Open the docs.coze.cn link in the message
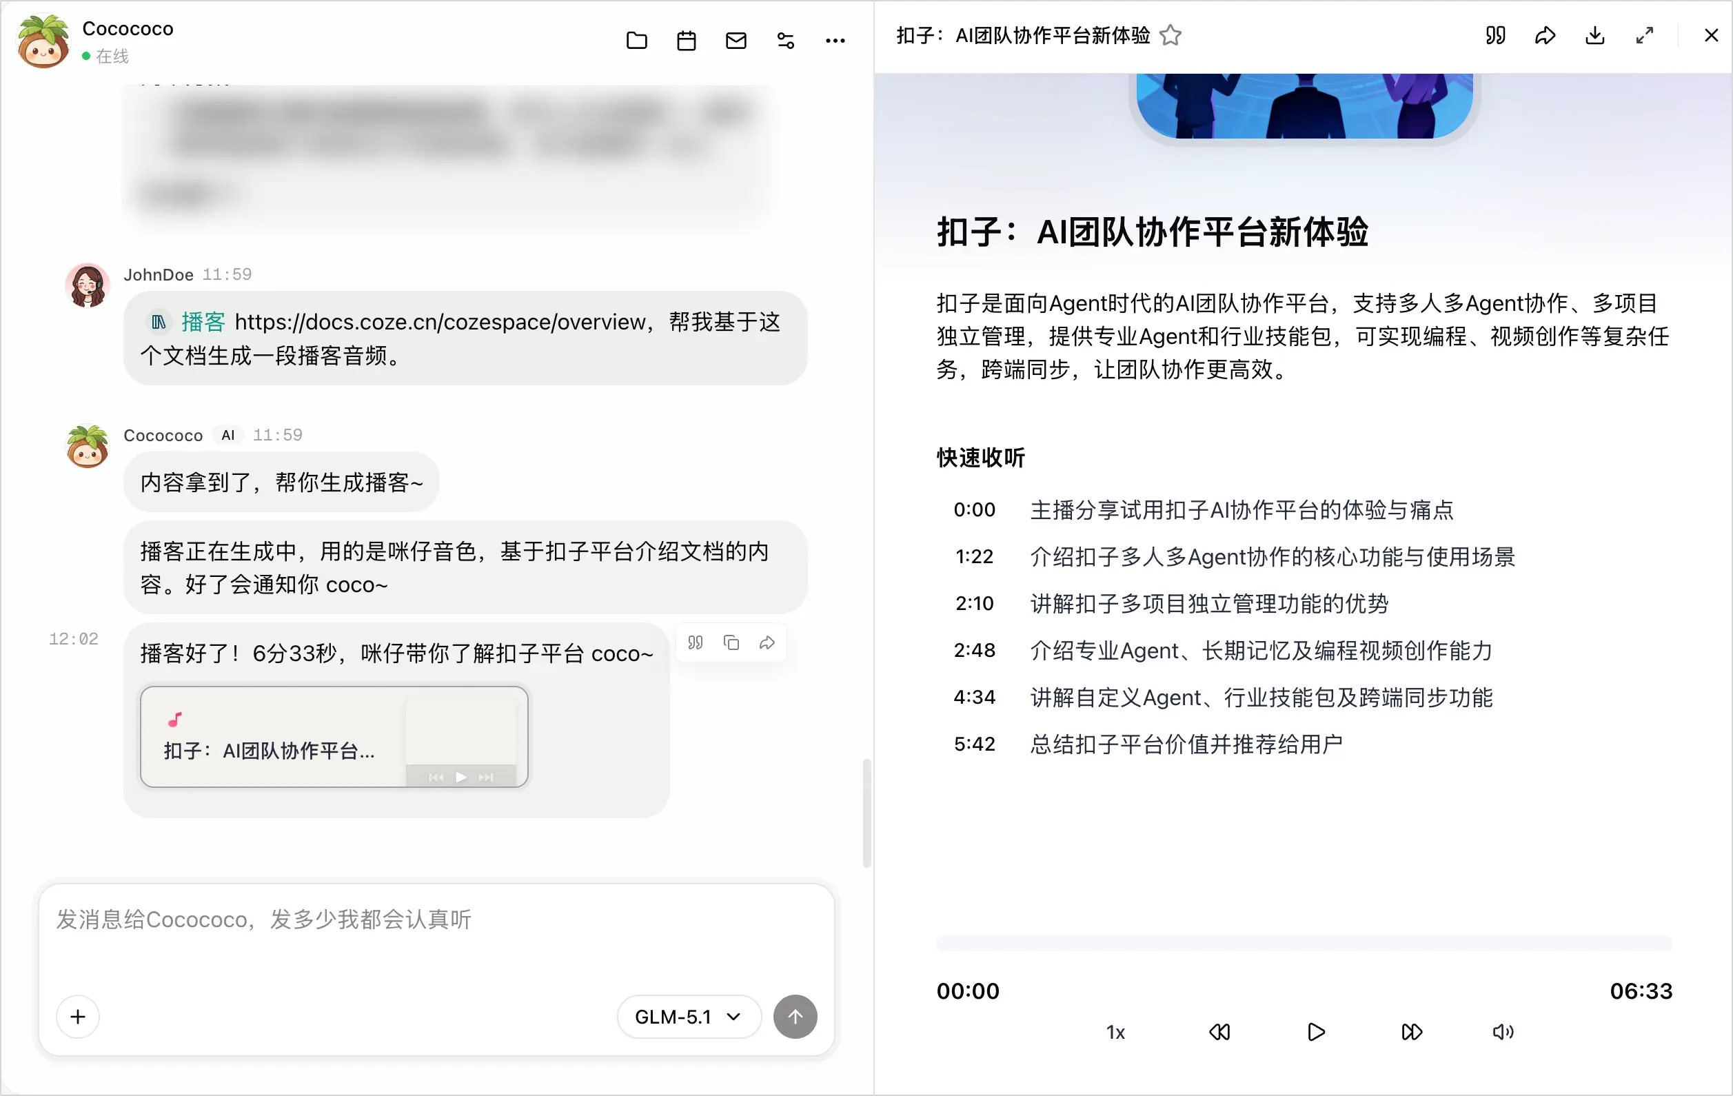 [440, 322]
